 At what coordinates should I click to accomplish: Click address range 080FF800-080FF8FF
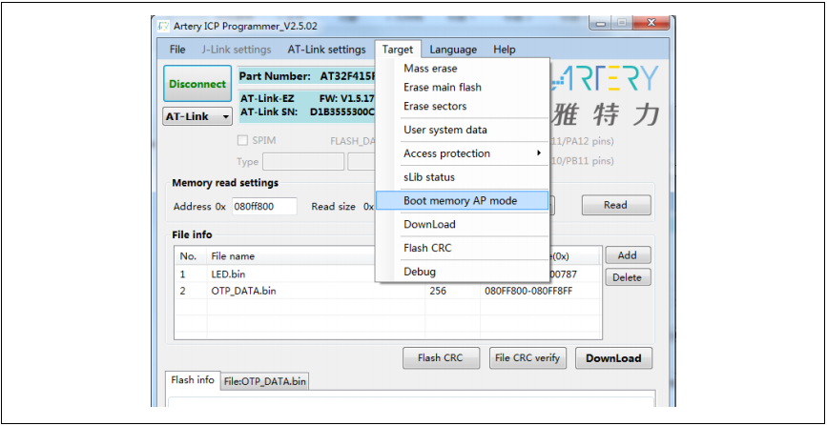(x=530, y=291)
